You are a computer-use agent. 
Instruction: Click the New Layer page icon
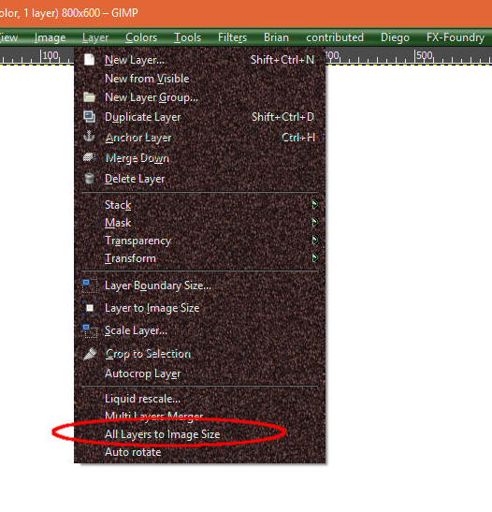[x=89, y=60]
